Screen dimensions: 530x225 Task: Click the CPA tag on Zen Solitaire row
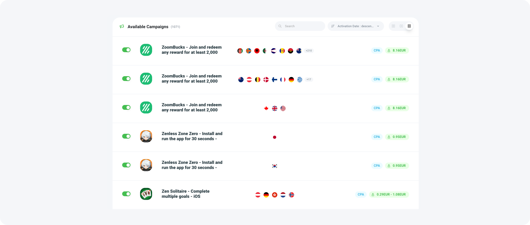click(361, 195)
